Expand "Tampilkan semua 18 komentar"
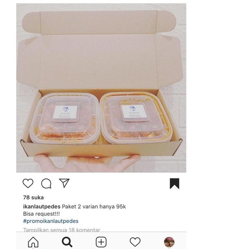Viewport: 249px width, 249px height. (x=62, y=230)
